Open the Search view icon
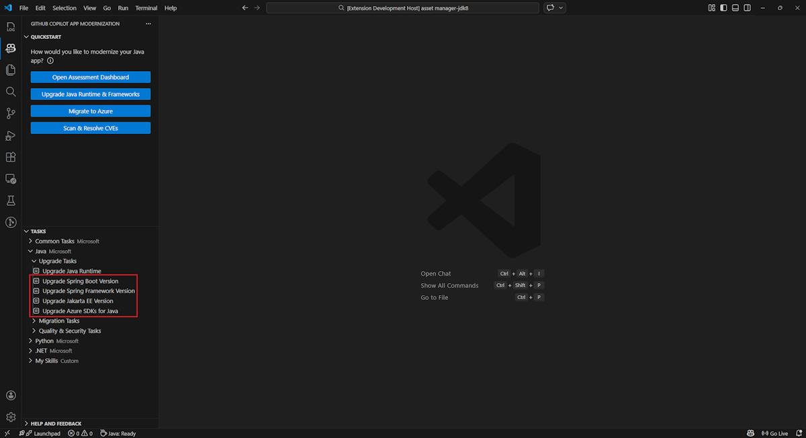 pos(10,92)
